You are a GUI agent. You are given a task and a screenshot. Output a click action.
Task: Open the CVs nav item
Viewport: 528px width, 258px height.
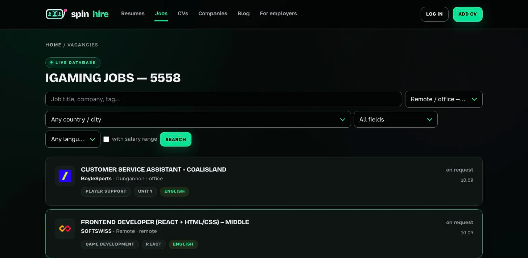pos(183,14)
